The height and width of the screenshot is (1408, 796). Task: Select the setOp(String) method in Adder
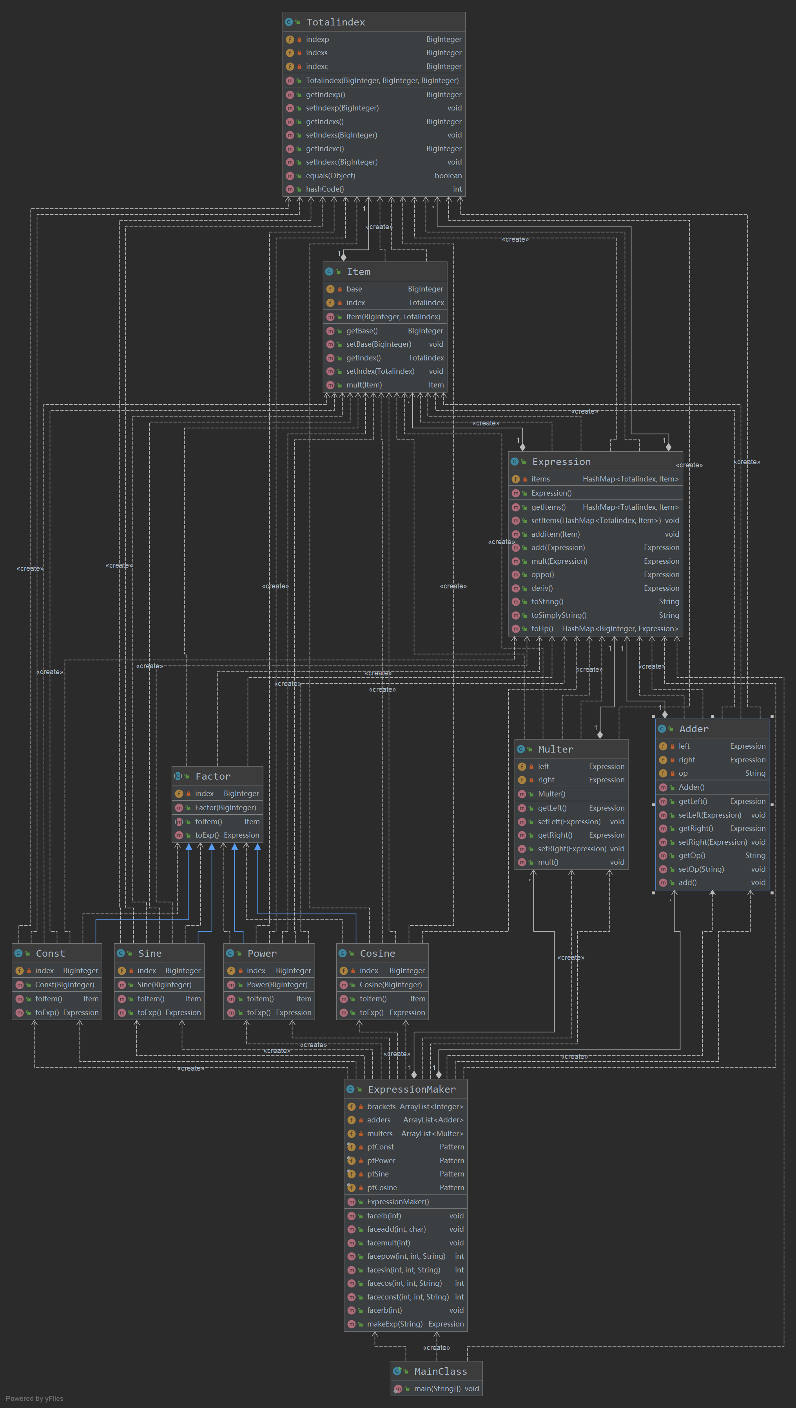(x=701, y=869)
